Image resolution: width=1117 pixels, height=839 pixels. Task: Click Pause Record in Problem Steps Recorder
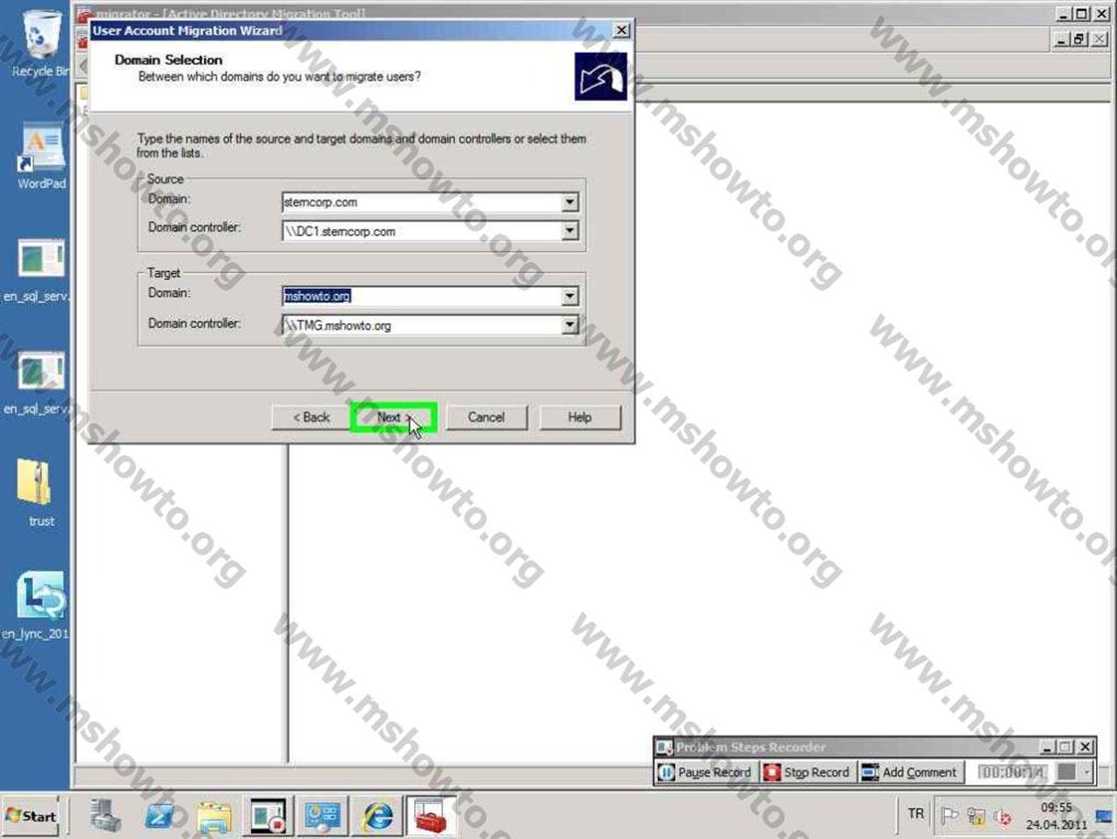[x=705, y=772]
